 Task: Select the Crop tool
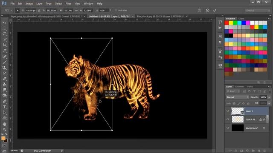[4, 45]
